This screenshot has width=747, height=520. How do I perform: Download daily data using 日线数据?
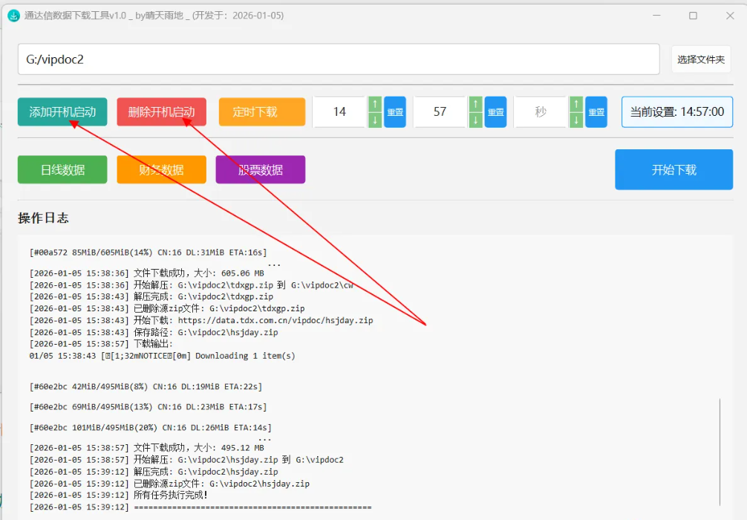click(x=62, y=169)
